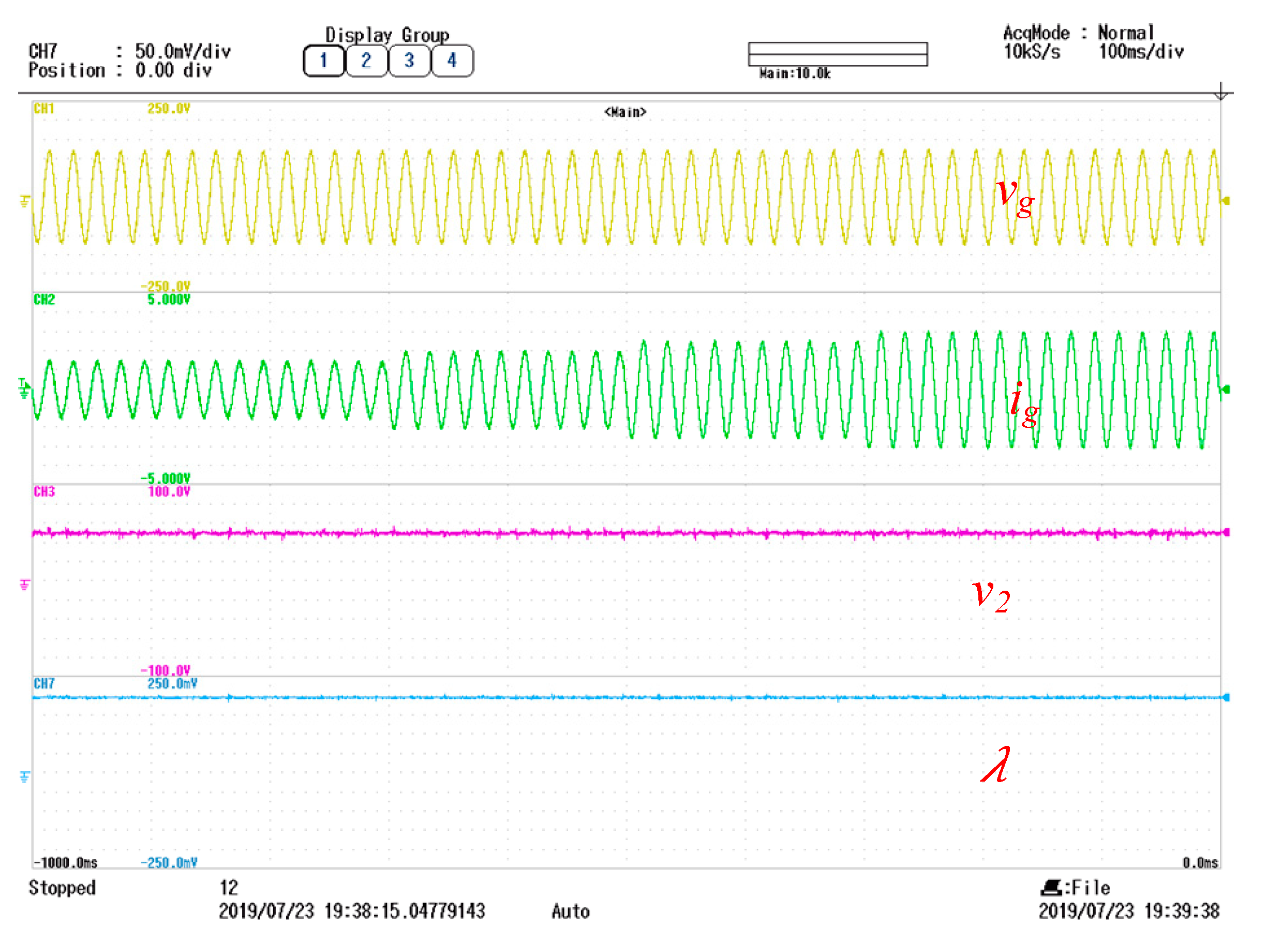Viewport: 1267px width, 943px height.
Task: Click the CH7 blue ground marker icon
Action: click(24, 777)
